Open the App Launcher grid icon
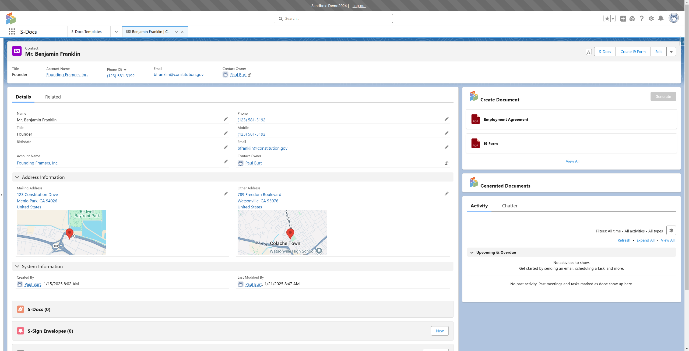Screen dimensions: 689x351 12,32
